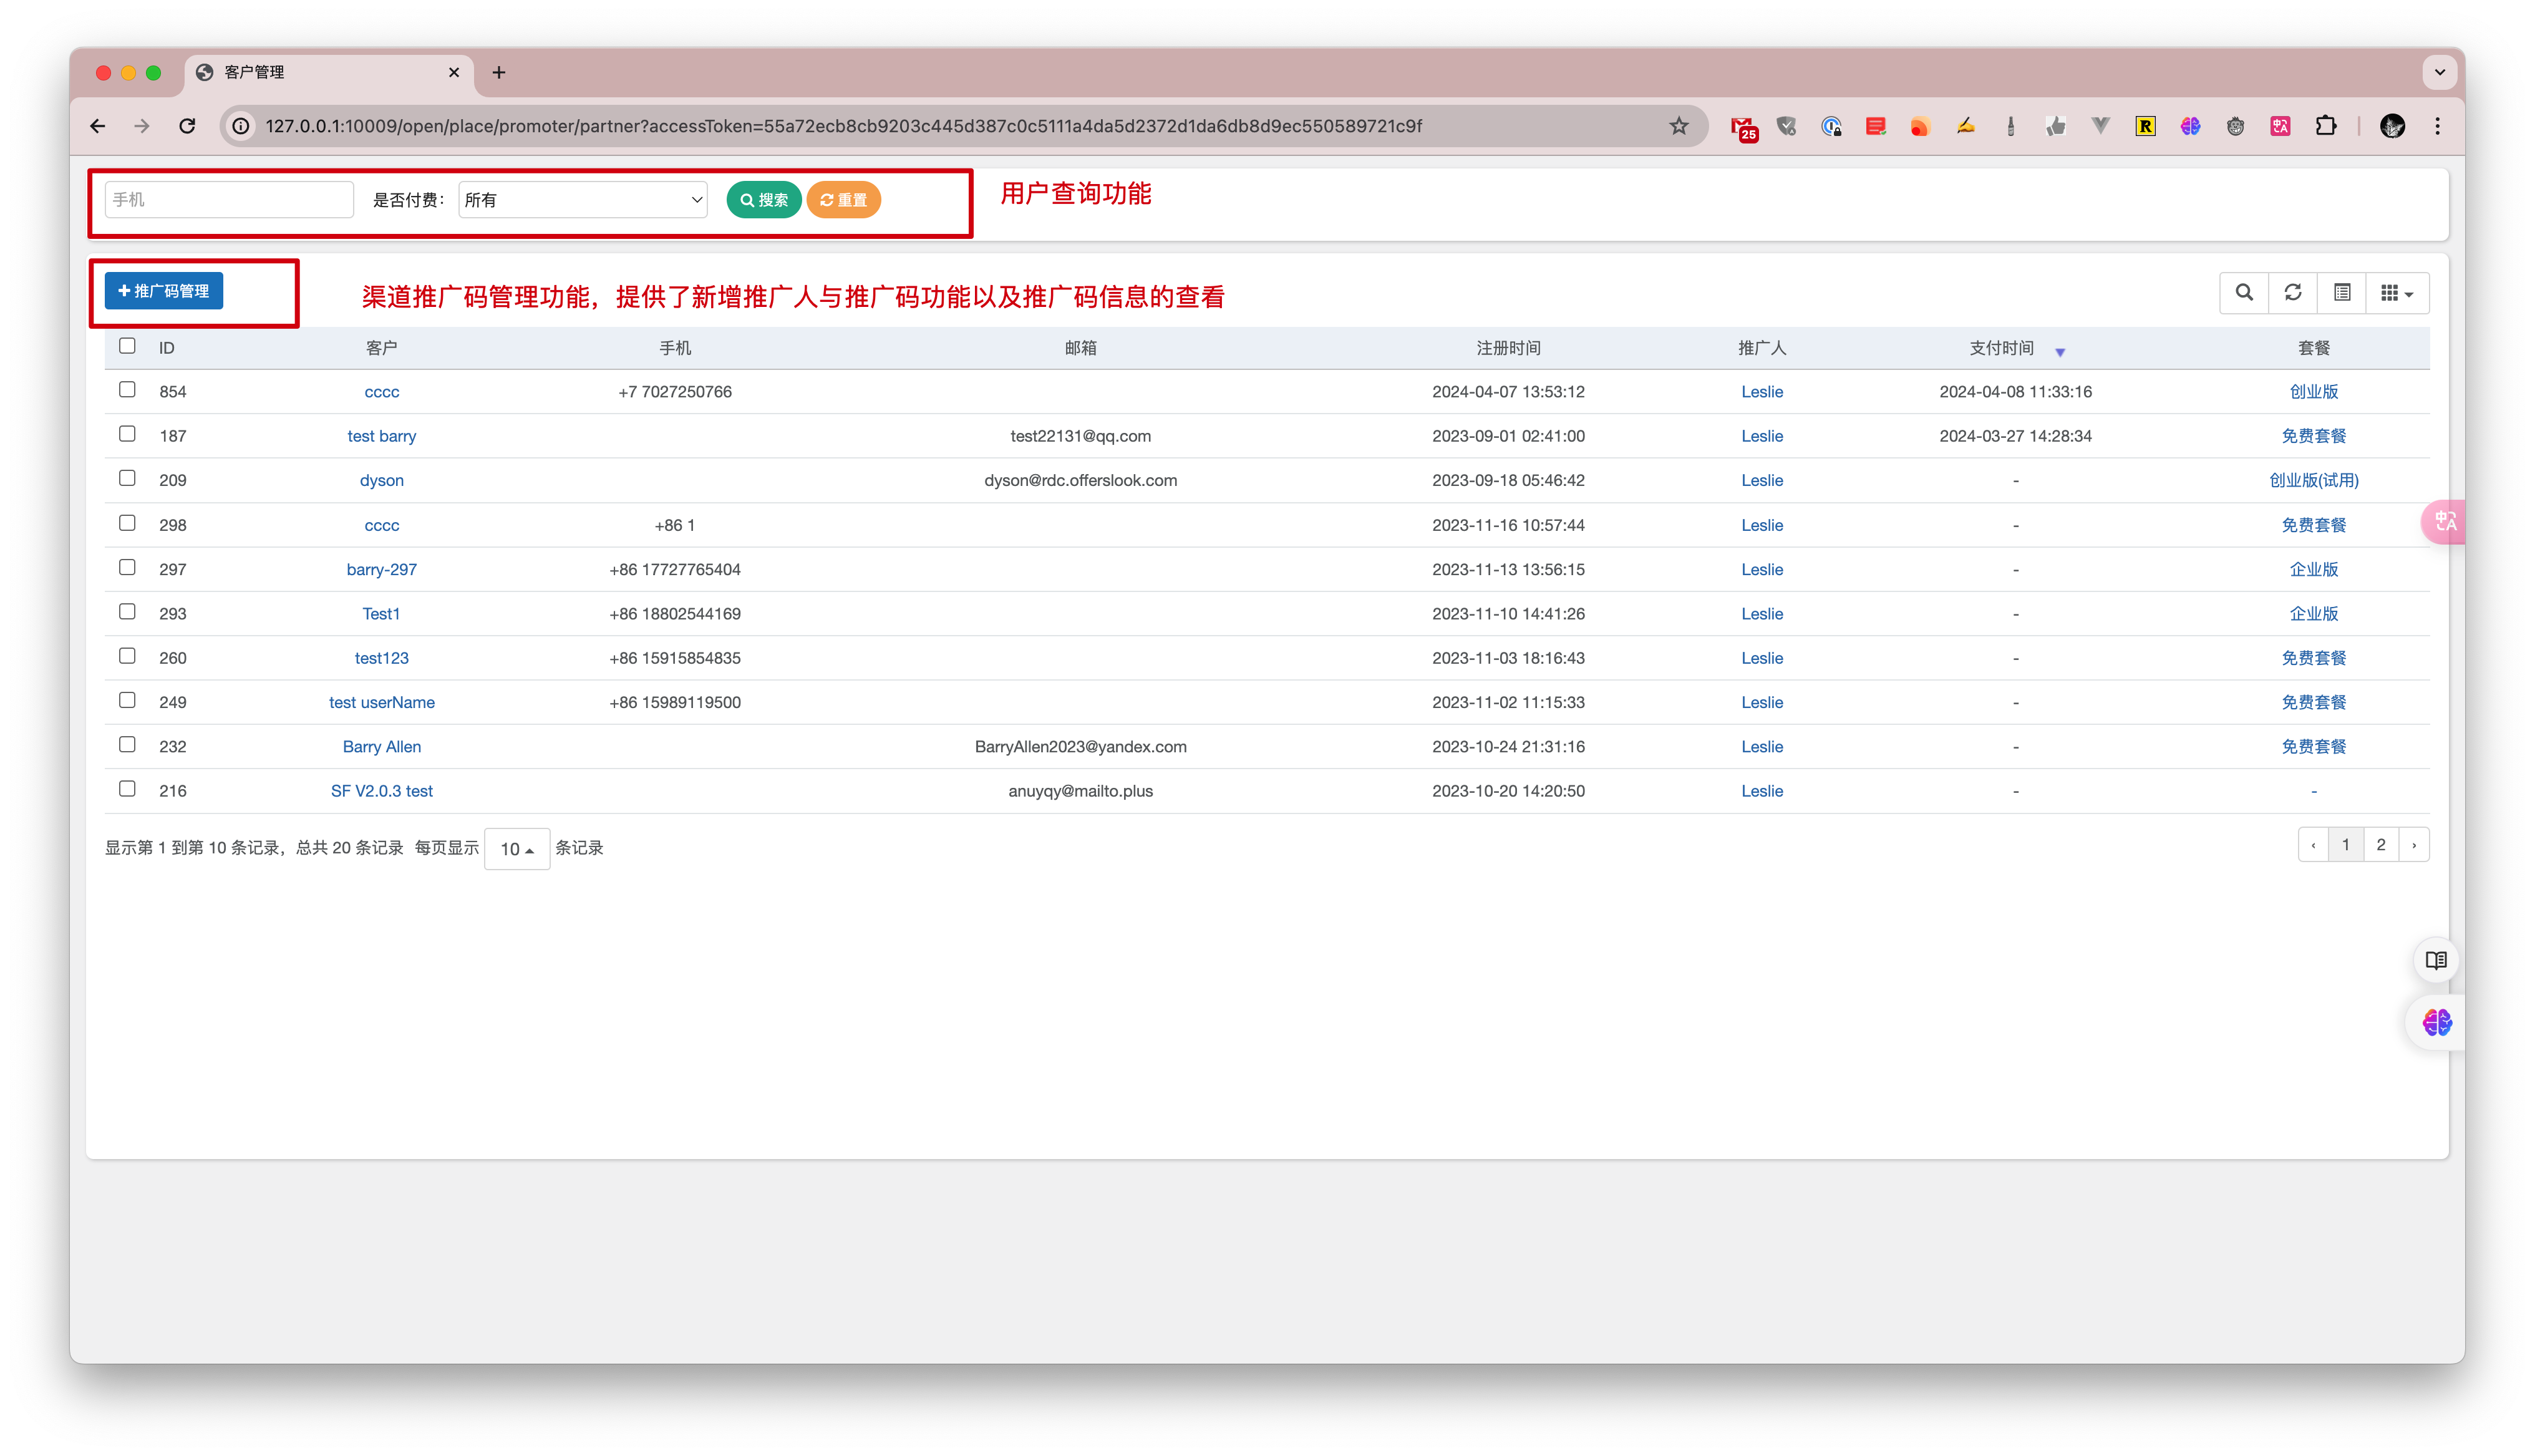Go to page 2 of results
2535x1456 pixels.
click(x=2381, y=845)
